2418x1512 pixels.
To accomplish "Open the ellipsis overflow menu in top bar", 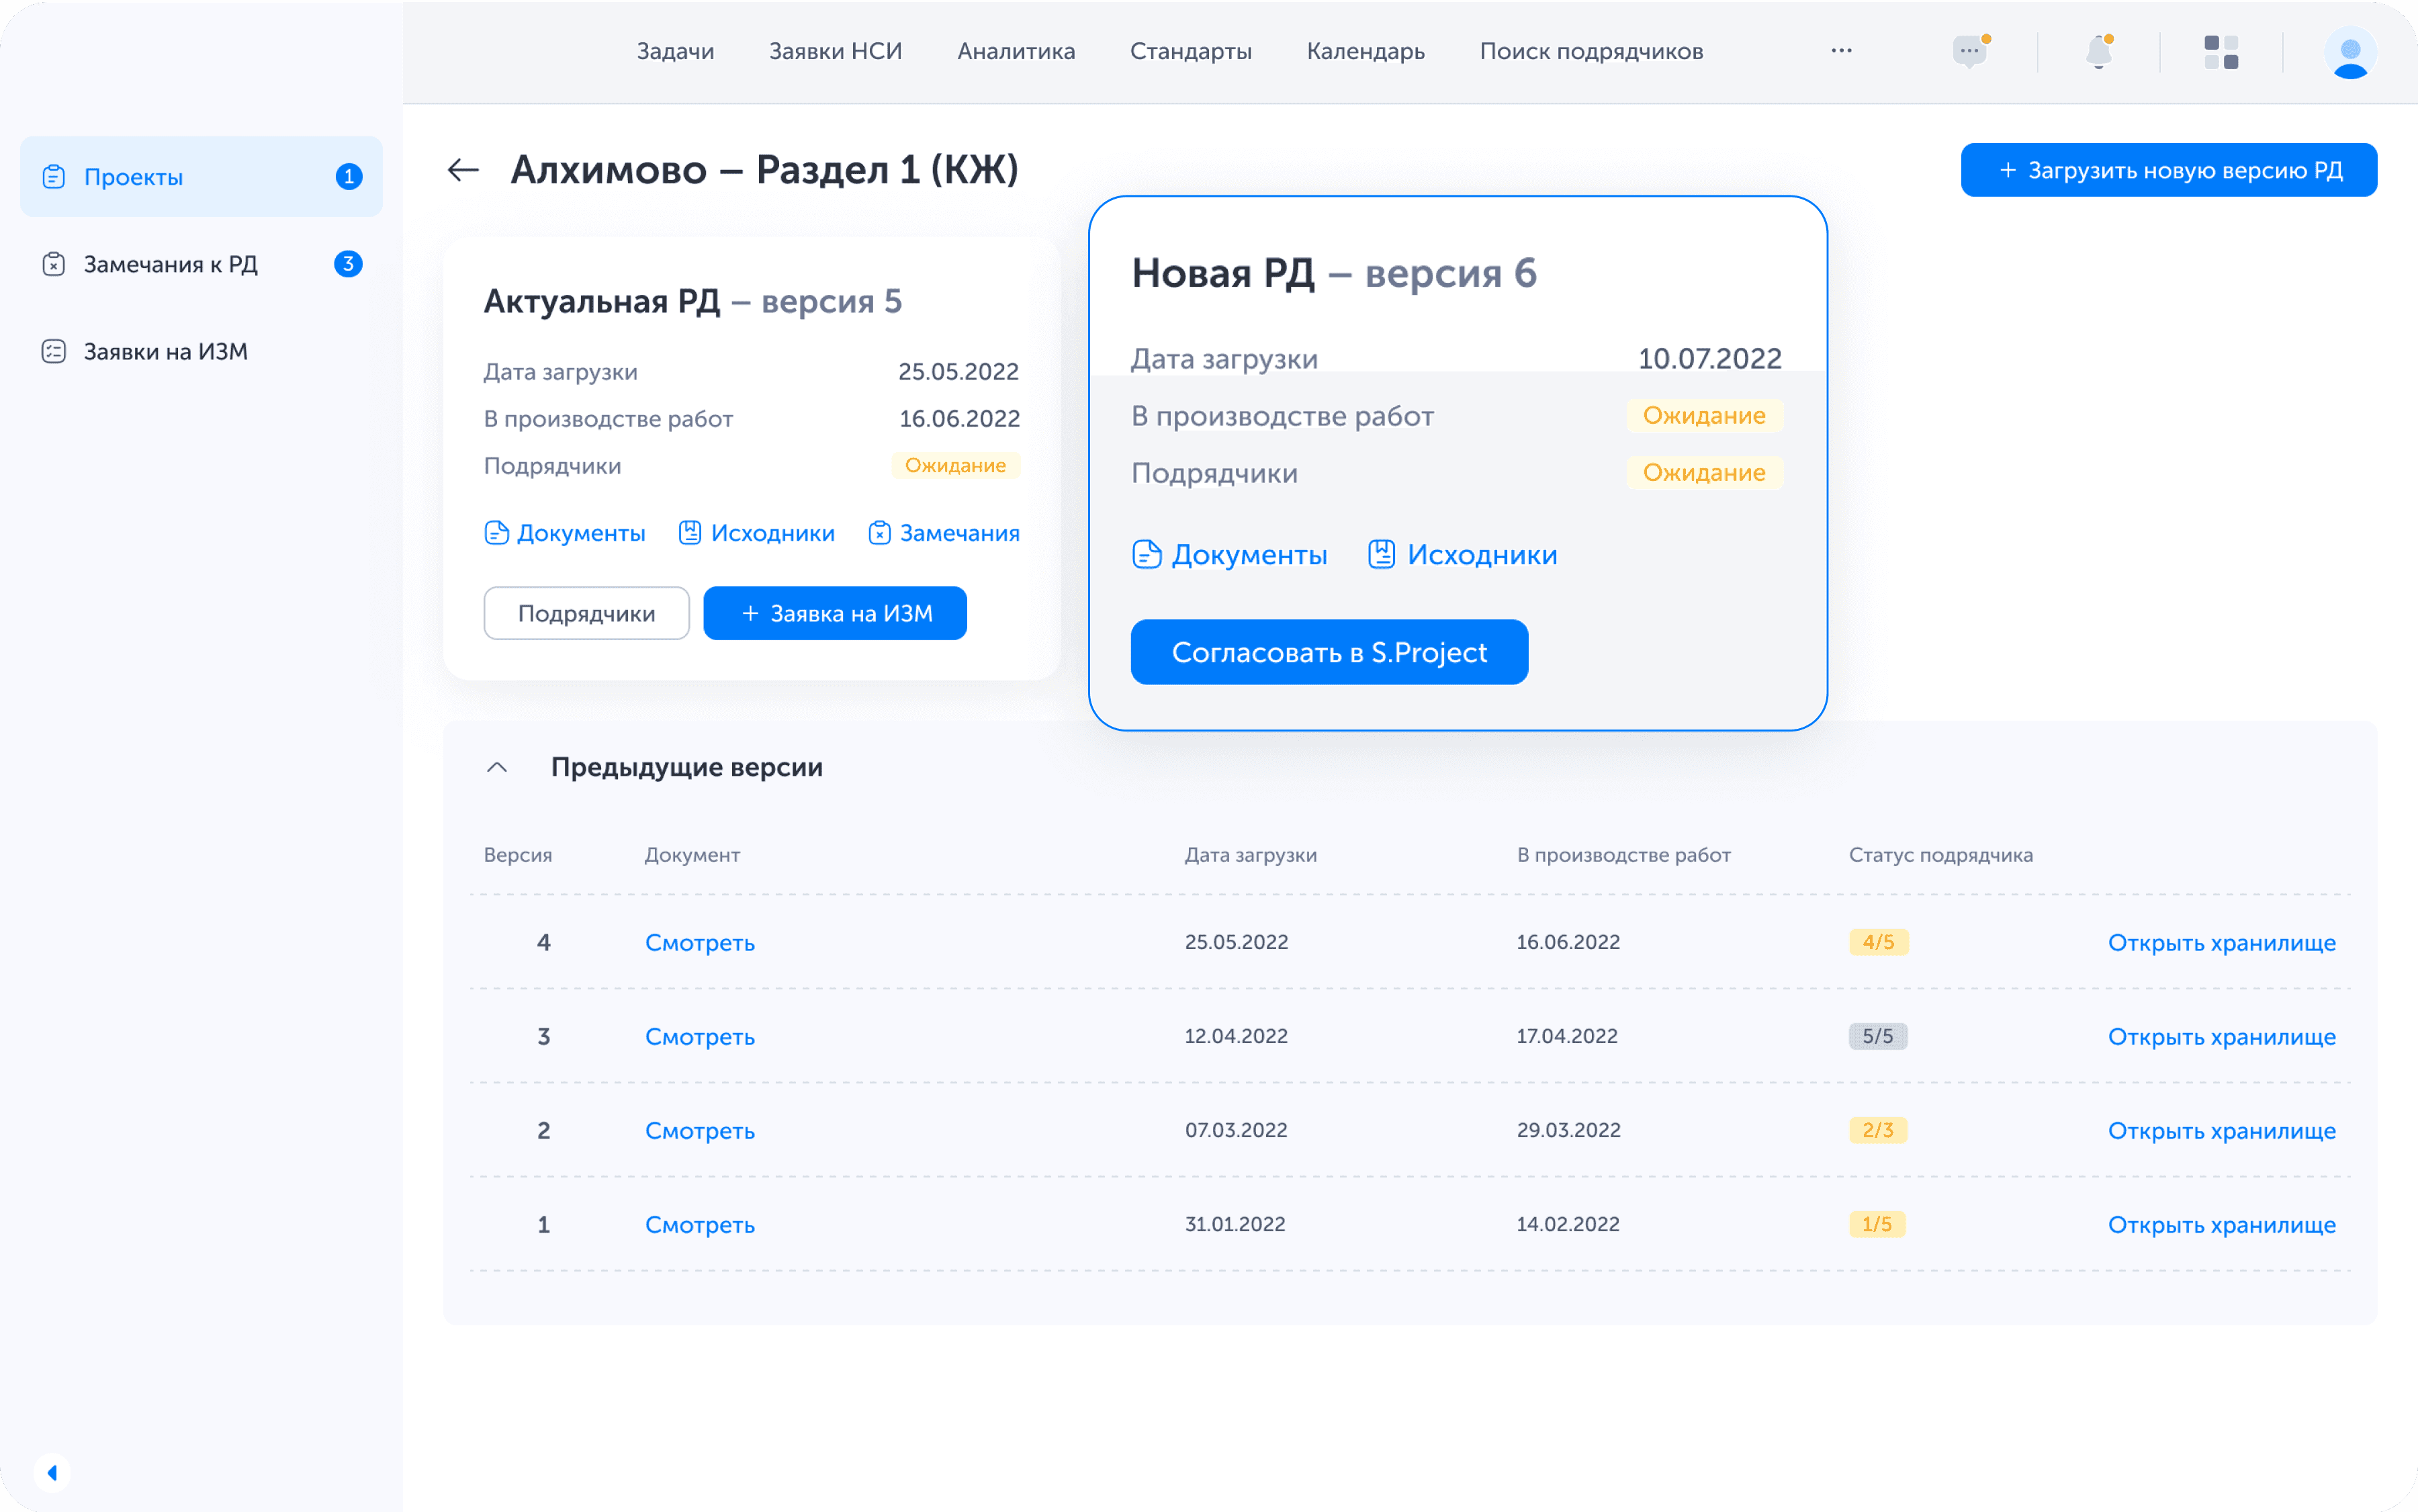I will point(1841,51).
